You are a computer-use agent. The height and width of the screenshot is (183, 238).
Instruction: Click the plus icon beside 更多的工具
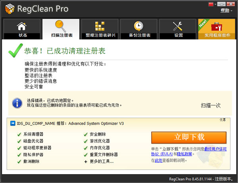(x=86, y=162)
